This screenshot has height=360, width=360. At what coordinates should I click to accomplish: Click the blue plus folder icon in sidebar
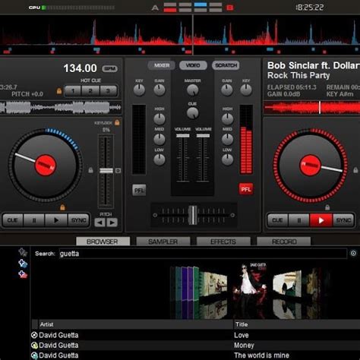click(23, 264)
